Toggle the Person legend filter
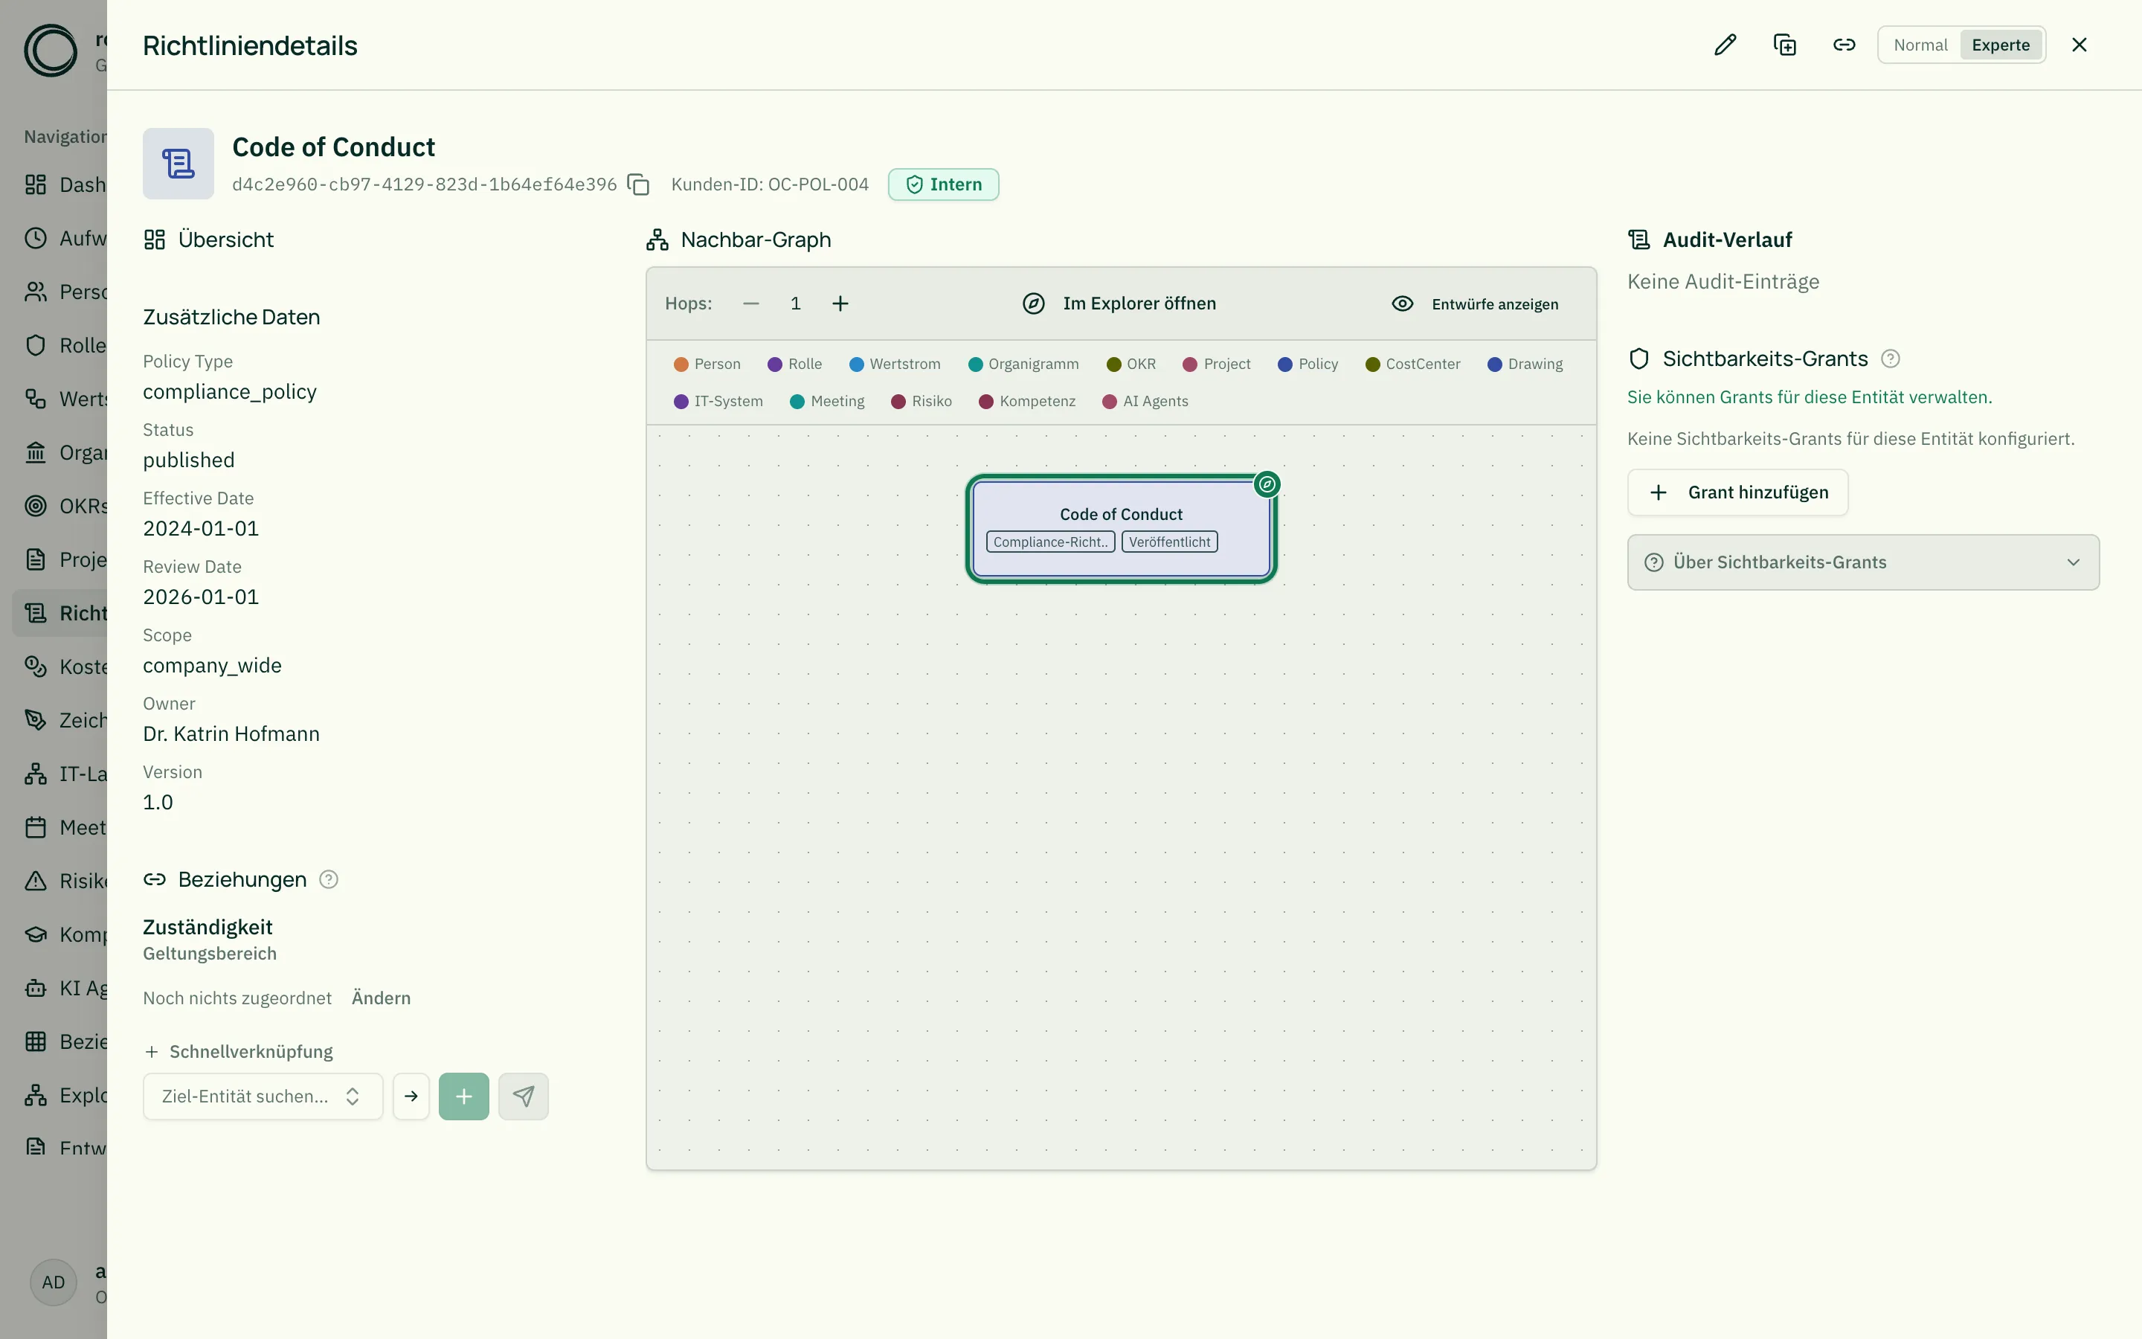 (707, 364)
